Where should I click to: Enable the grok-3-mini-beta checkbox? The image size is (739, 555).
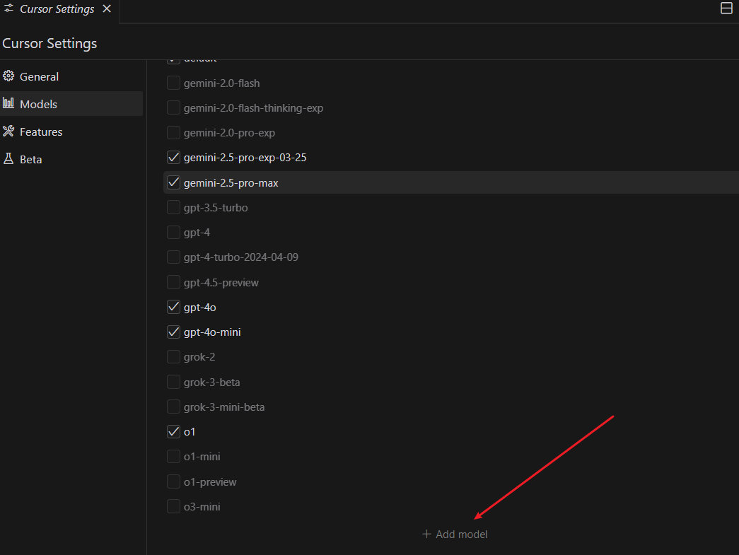click(173, 407)
